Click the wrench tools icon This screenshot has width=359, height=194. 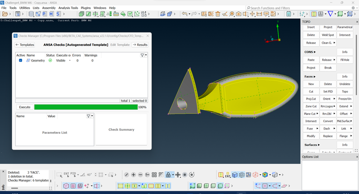click(x=144, y=14)
